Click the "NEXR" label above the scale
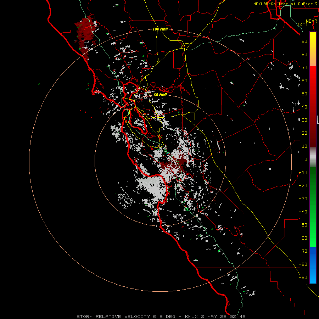 [311, 21]
